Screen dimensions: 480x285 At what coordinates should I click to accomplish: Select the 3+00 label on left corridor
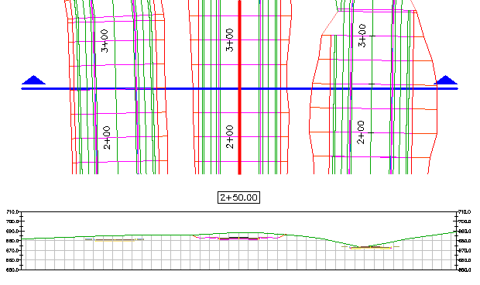pyautogui.click(x=105, y=41)
